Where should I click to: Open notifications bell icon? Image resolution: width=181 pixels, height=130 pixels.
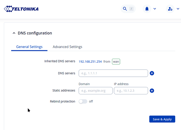click(x=147, y=9)
